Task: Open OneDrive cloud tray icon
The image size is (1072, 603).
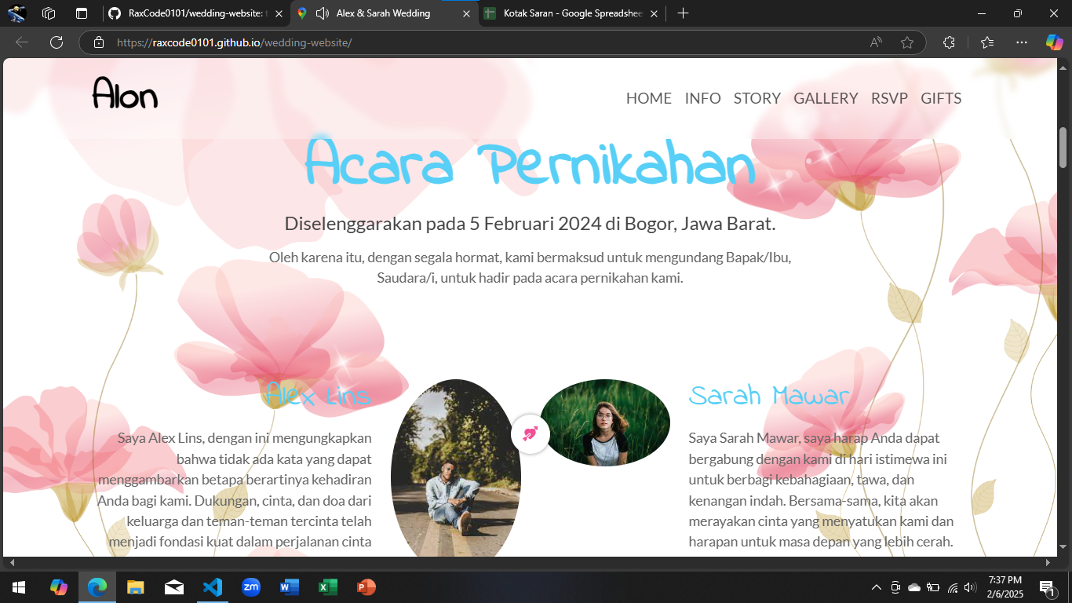Action: pos(914,587)
